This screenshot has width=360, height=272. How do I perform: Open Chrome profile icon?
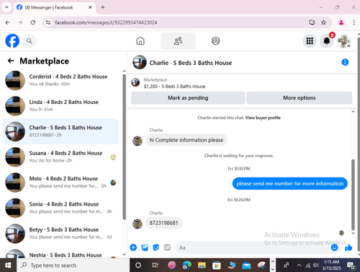click(x=341, y=22)
